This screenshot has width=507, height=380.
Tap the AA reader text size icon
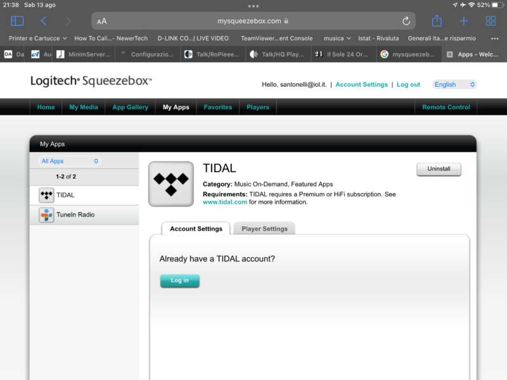(x=102, y=21)
